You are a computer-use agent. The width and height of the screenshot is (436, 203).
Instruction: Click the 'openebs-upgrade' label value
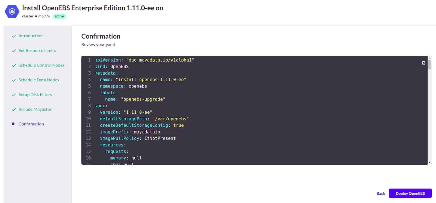143,99
